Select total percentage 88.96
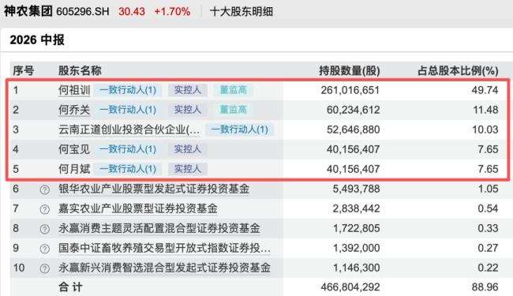This screenshot has width=513, height=296. pyautogui.click(x=485, y=287)
